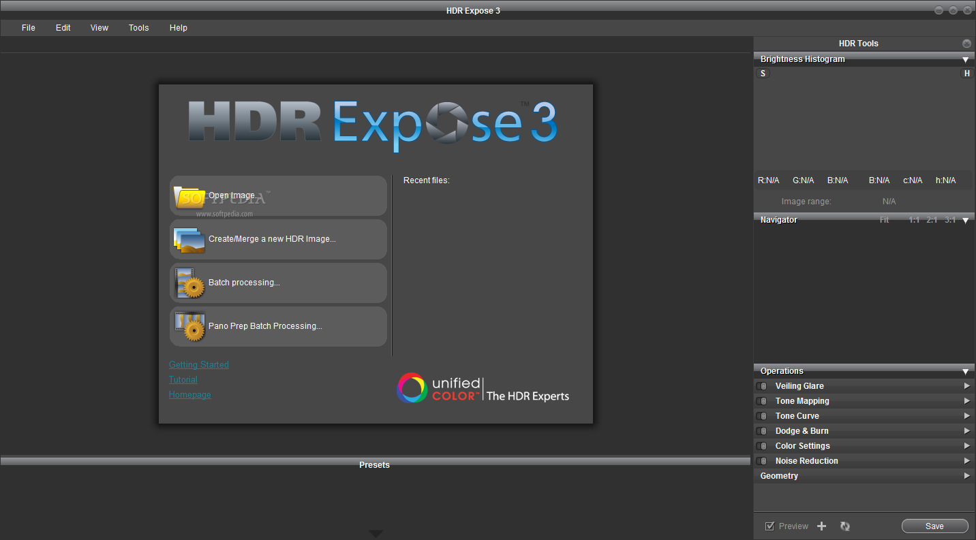Open the File menu
The image size is (976, 540).
tap(28, 28)
